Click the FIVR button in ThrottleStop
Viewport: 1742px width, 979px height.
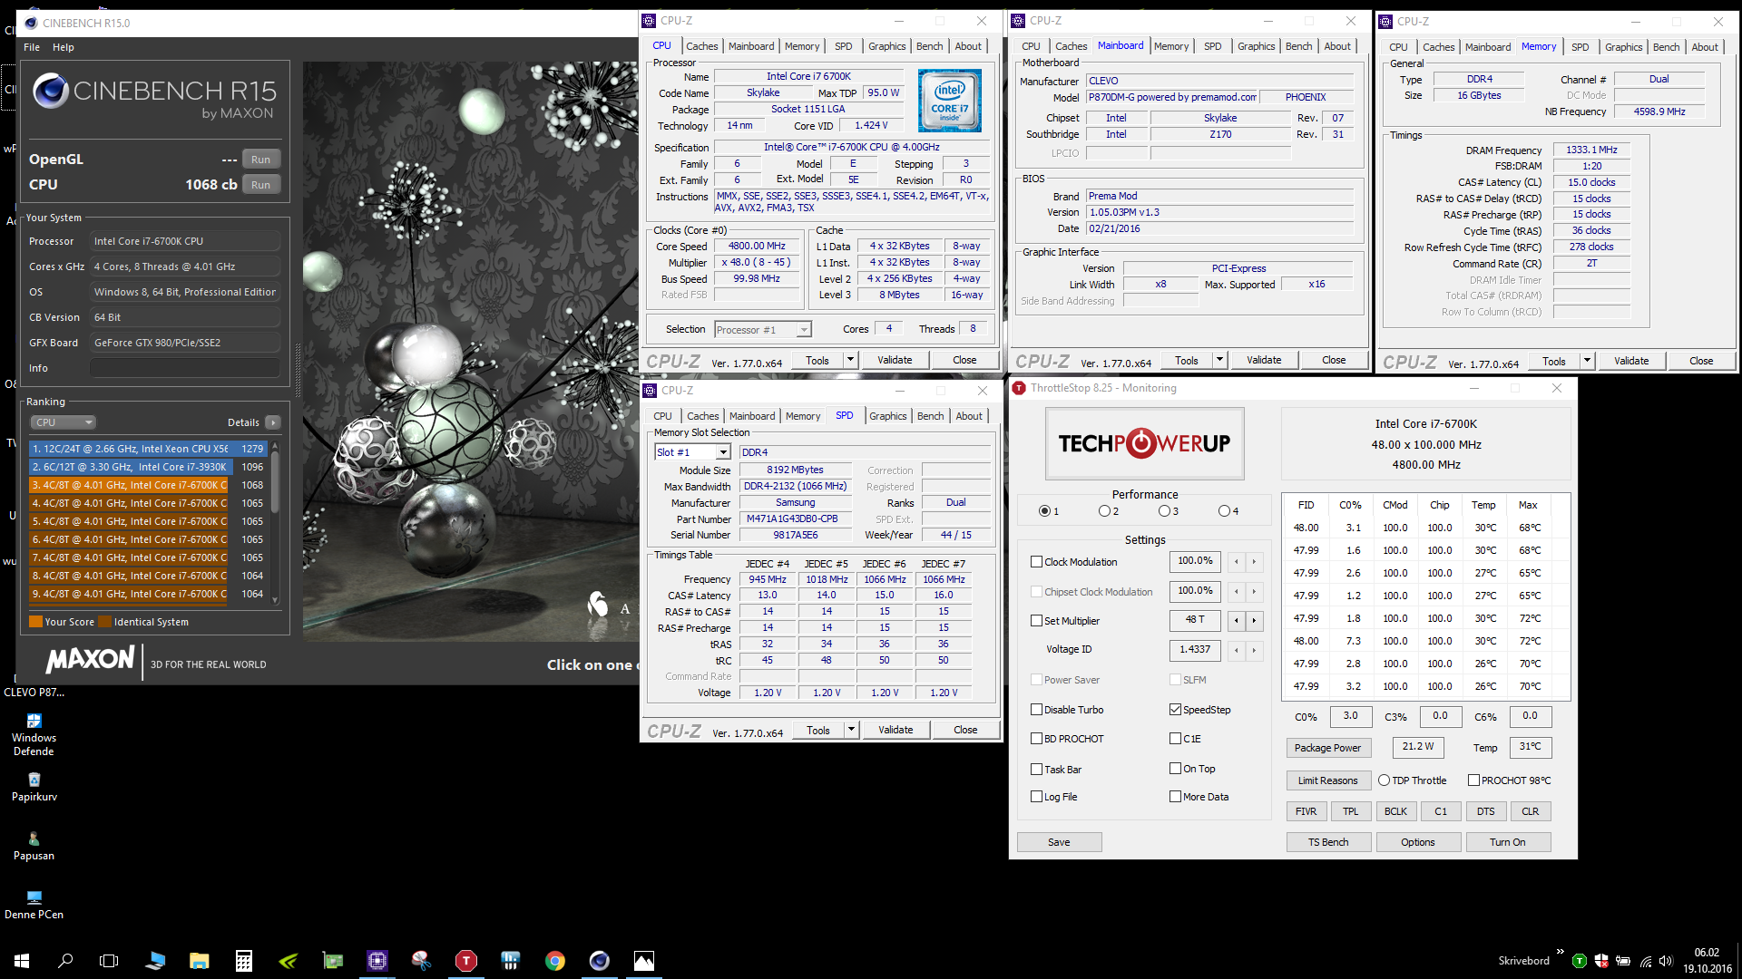point(1306,811)
